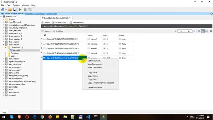Viewport: 213px width, 120px height.
Task: Switch results to text view mode
Action: 207,31
